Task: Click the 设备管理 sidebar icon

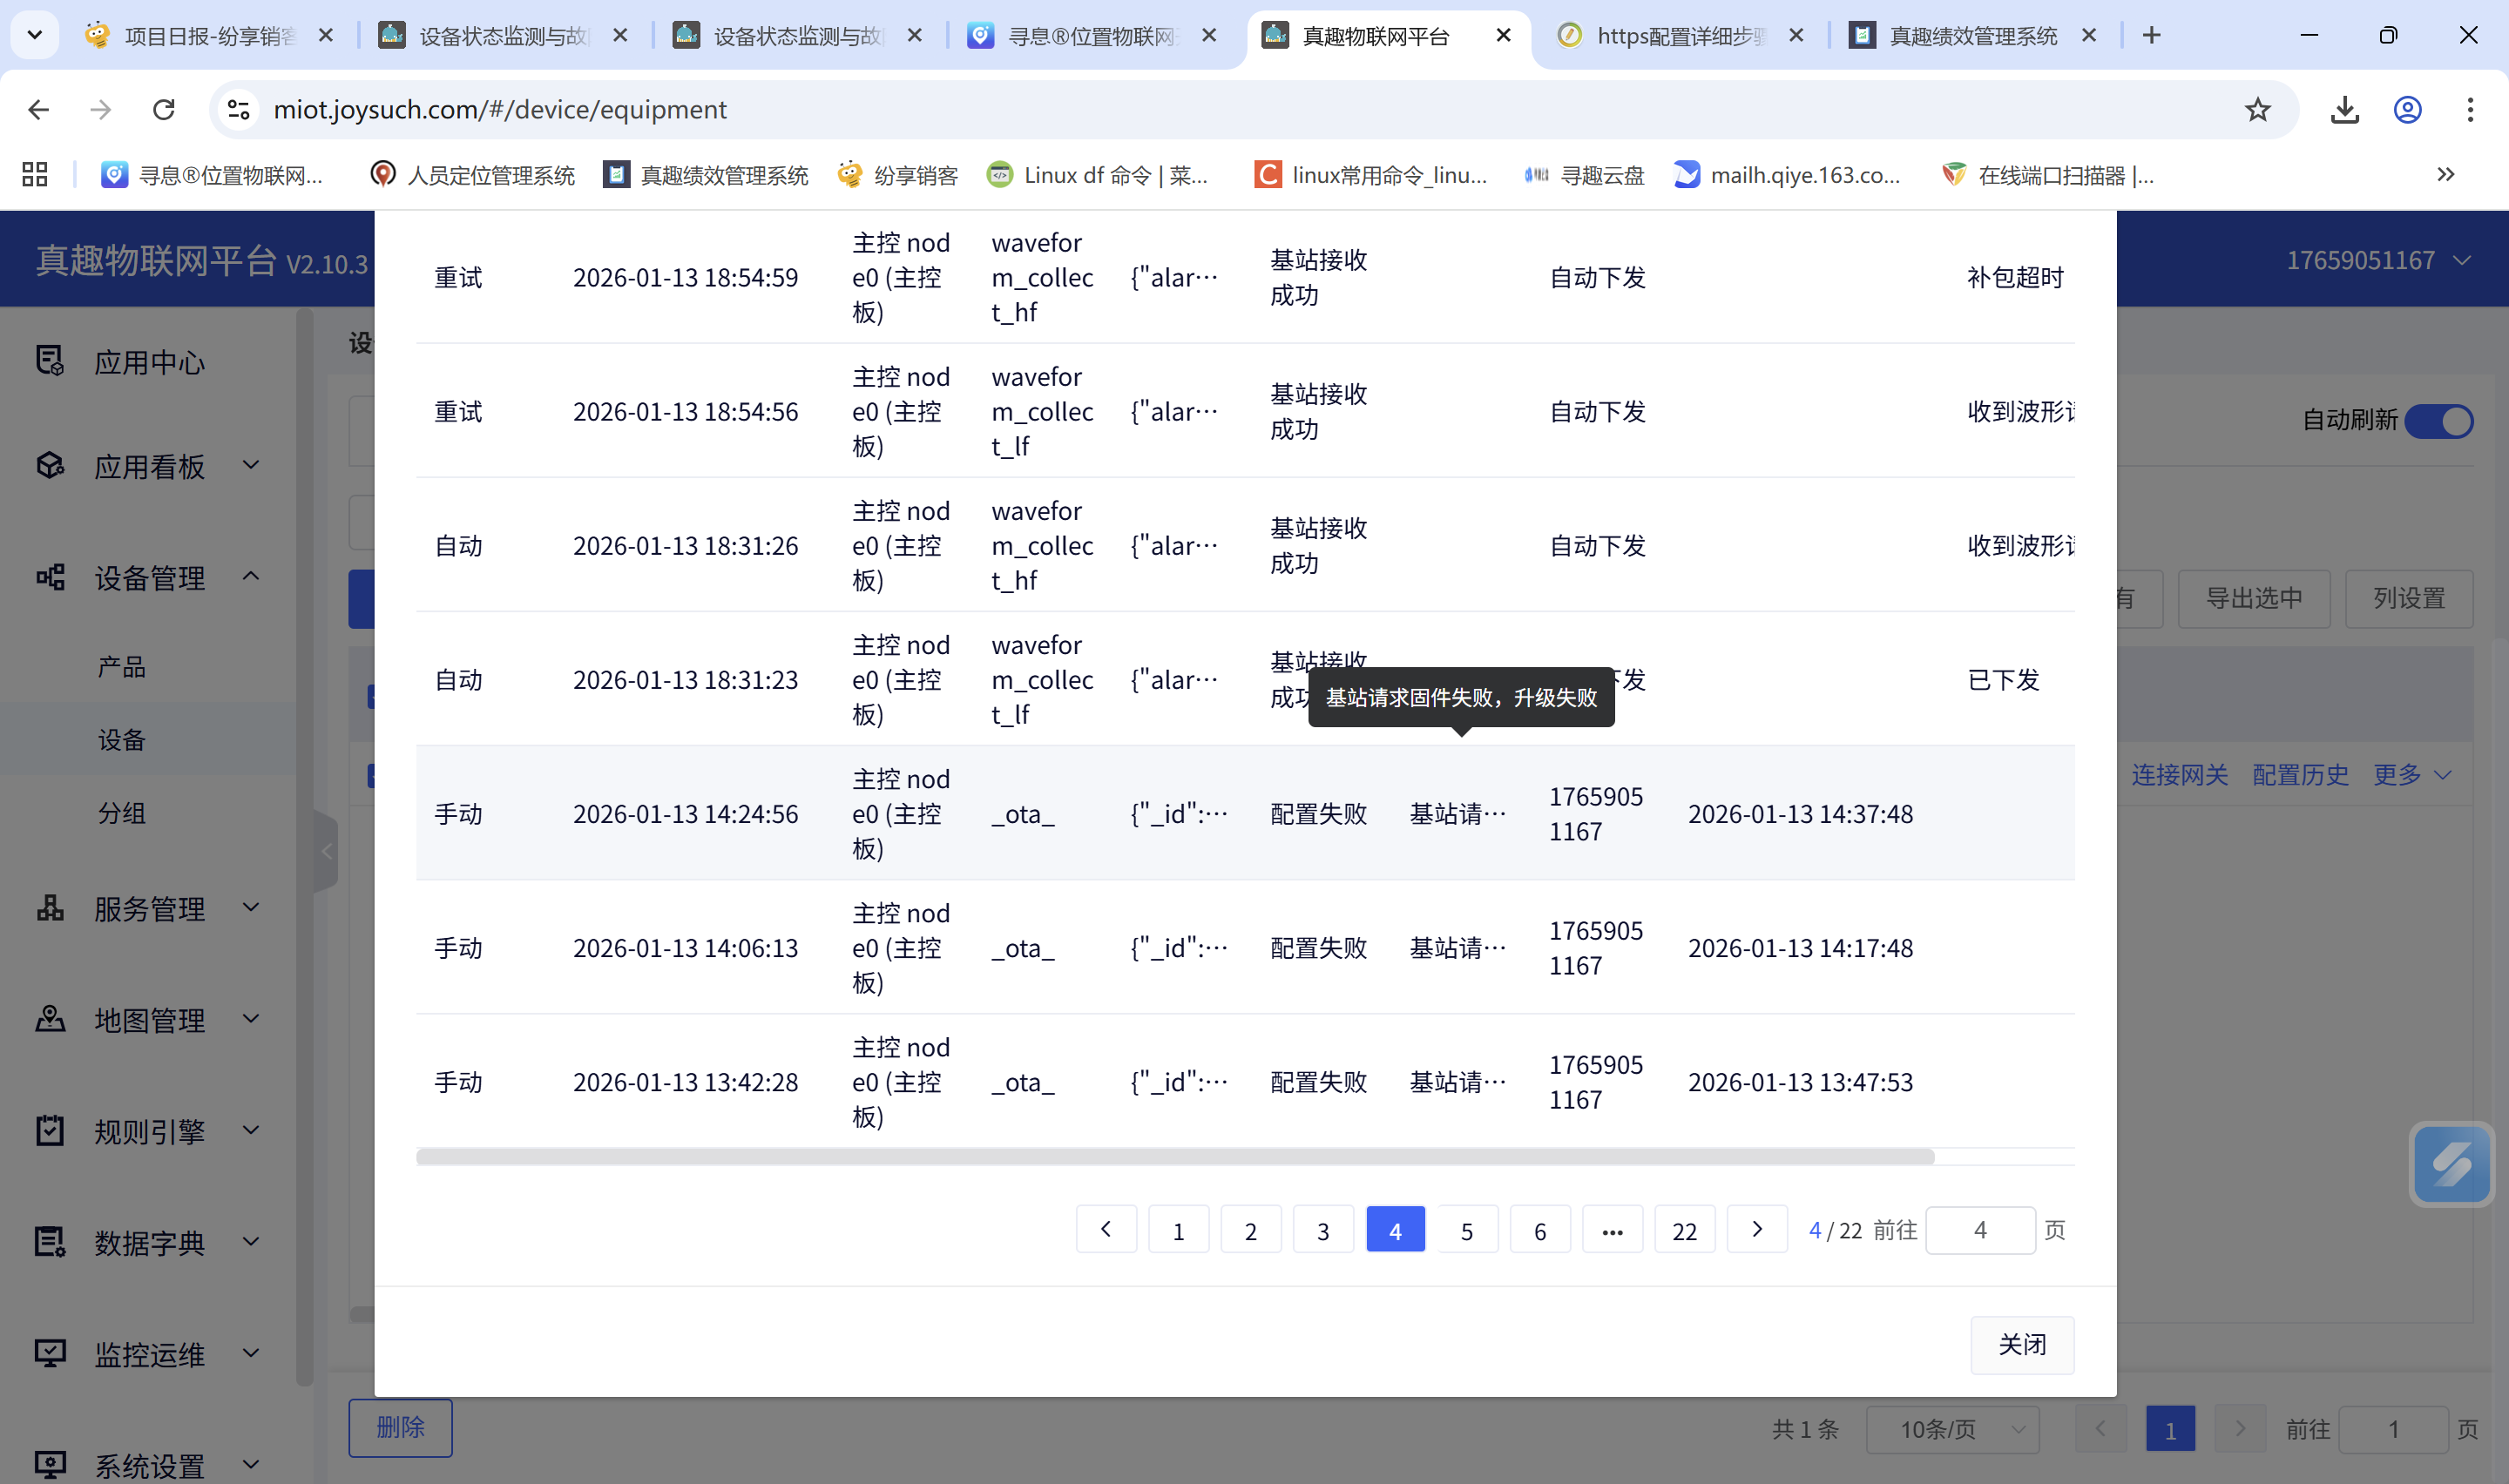Action: [x=50, y=577]
